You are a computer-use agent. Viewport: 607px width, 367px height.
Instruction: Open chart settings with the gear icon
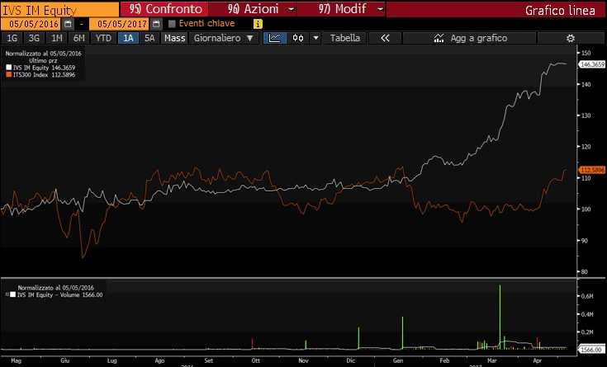(570, 38)
